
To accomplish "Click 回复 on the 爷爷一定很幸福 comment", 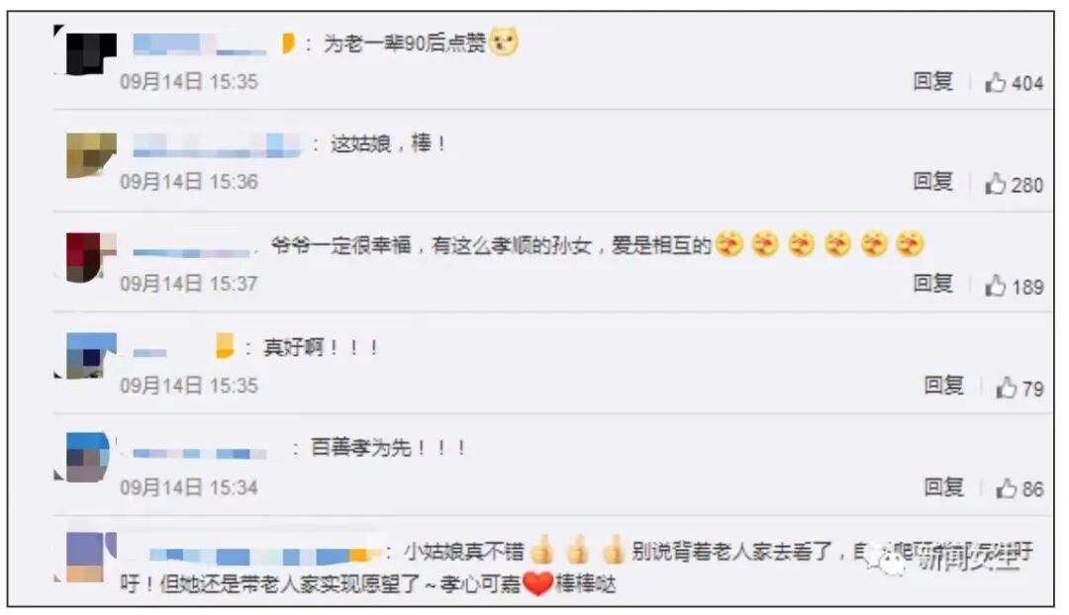I will [x=932, y=284].
